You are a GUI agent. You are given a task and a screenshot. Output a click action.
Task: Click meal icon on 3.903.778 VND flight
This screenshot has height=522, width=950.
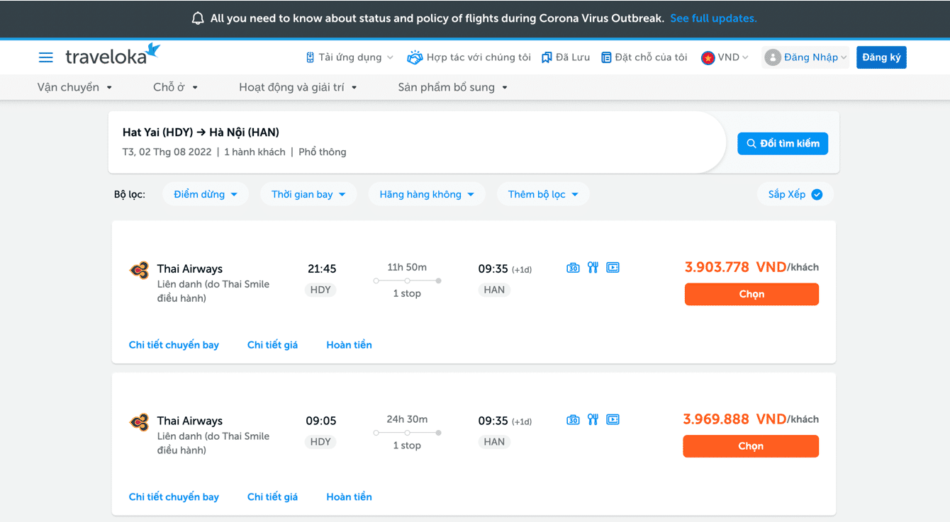coord(593,267)
